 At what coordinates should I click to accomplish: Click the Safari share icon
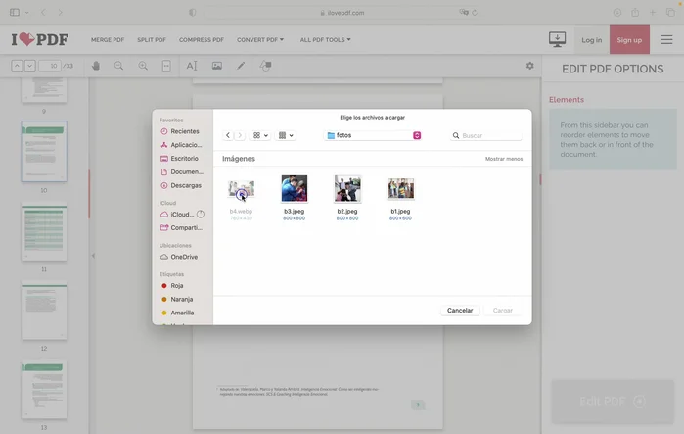(x=635, y=12)
